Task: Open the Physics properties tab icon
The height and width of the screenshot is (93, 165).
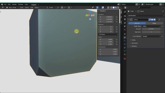Action: point(125,44)
